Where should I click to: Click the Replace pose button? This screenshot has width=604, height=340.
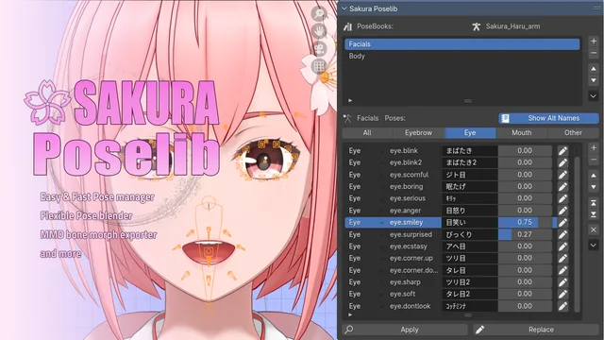(536, 330)
